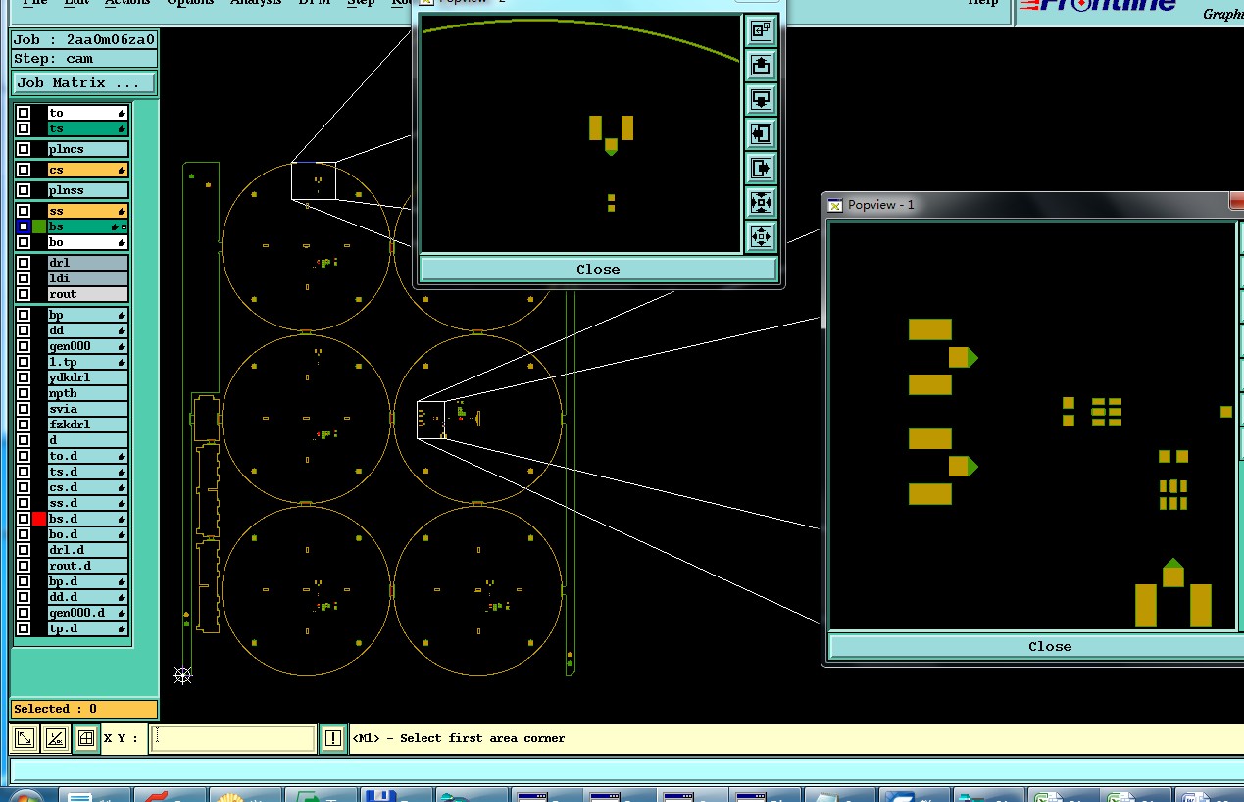Click the top popout icon in Popview 2
1244x802 pixels.
point(761,31)
